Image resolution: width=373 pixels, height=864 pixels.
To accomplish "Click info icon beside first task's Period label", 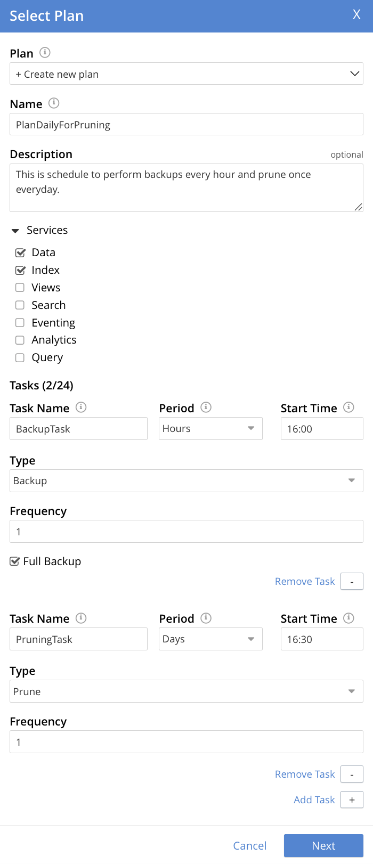I will tap(206, 407).
